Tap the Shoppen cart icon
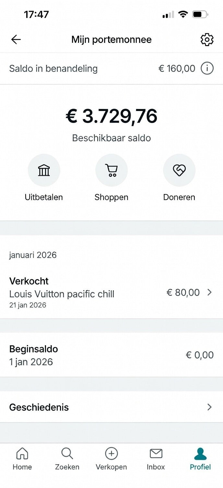223x488 pixels. (x=111, y=170)
